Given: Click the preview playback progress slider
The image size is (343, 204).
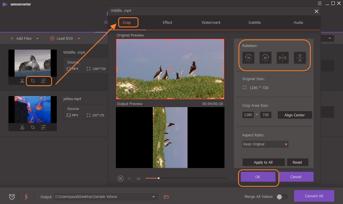Looking at the screenshot, I should pos(186,178).
